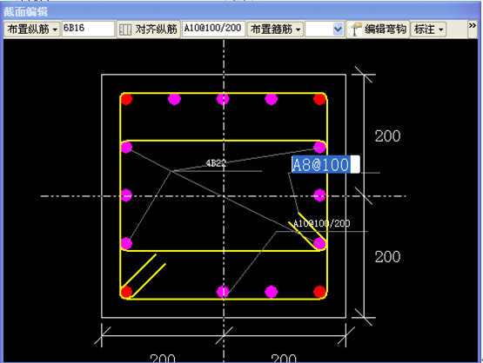Click the 4B22 rebar label
The image size is (483, 363).
click(x=216, y=163)
